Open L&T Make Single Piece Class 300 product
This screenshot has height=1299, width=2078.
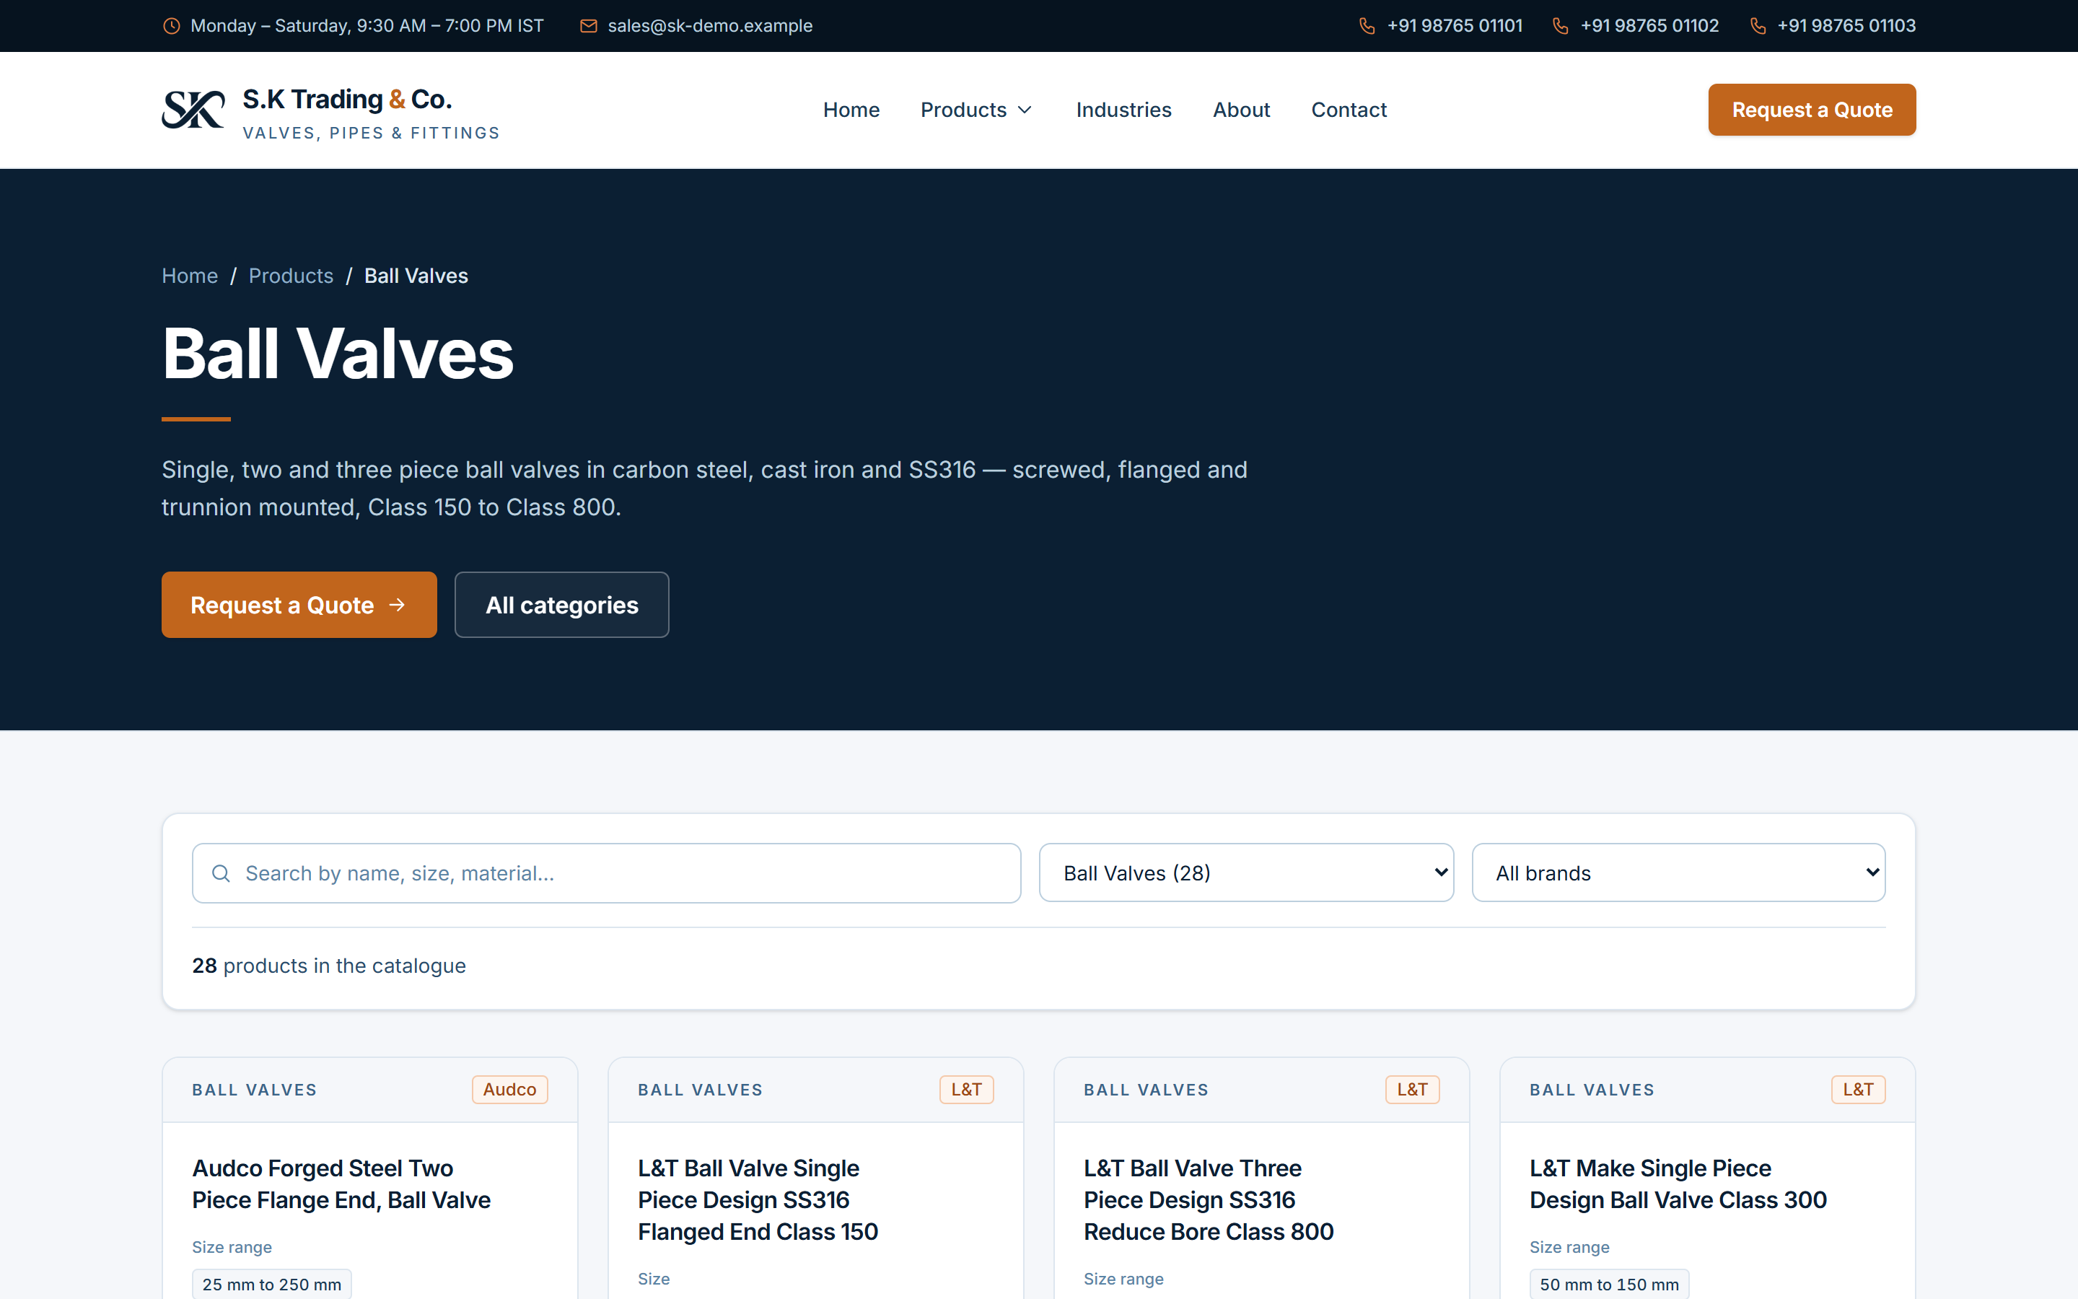[1678, 1184]
